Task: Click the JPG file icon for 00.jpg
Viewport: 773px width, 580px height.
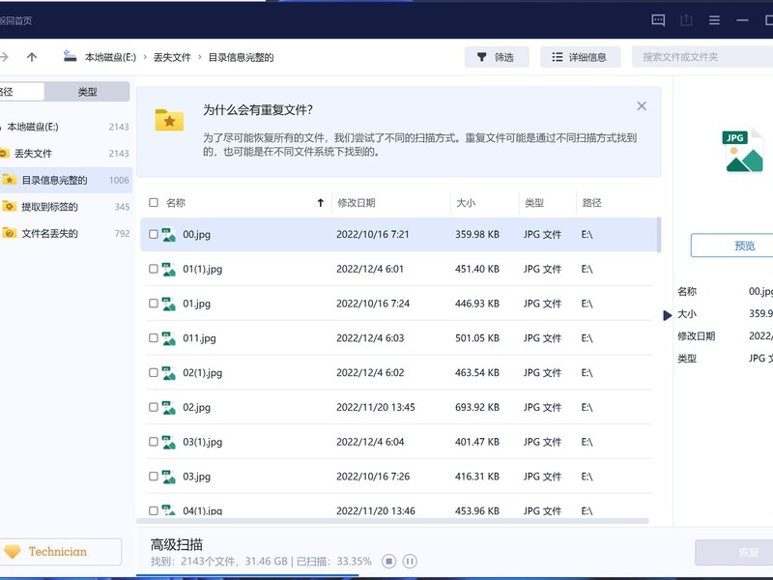Action: tap(168, 234)
